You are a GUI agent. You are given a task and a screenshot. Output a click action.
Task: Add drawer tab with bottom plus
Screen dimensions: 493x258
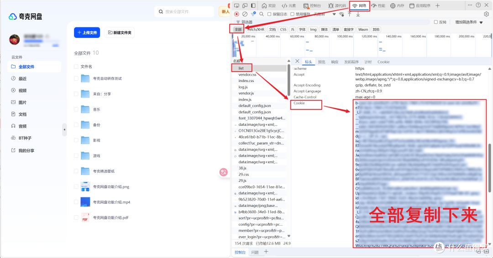[266, 252]
